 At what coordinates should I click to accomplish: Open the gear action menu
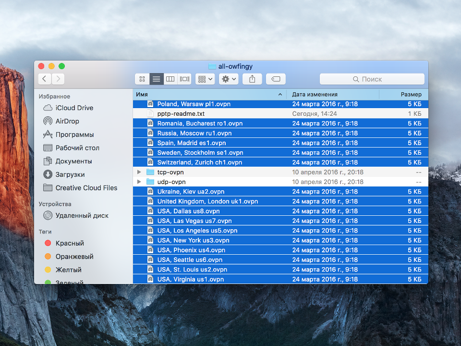pos(229,79)
